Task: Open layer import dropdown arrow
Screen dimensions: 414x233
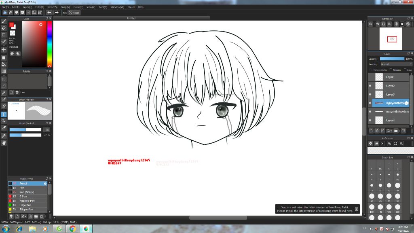Action: click(x=391, y=131)
